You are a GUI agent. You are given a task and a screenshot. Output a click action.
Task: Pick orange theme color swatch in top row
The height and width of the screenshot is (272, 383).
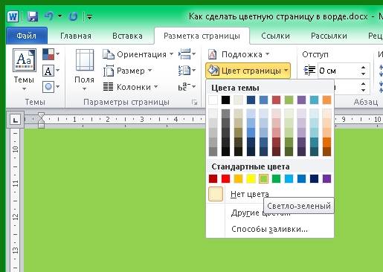[326, 100]
